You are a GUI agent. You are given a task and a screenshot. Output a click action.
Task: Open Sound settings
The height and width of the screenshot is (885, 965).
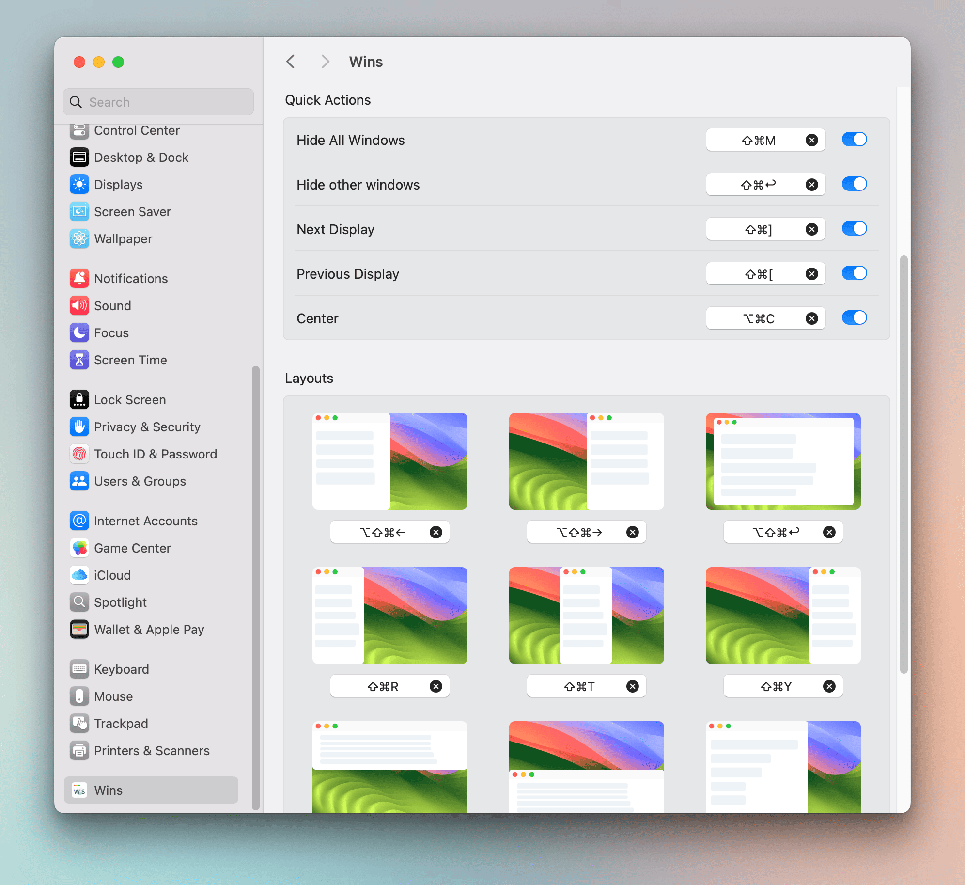coord(112,305)
